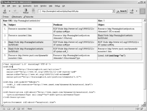Image resolution: width=147 pixels, height=111 pixels.
Task: Open the Print options dropdown arrow
Action: [x=137, y=11]
